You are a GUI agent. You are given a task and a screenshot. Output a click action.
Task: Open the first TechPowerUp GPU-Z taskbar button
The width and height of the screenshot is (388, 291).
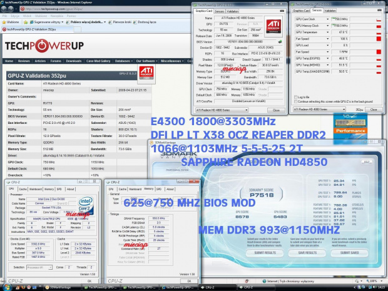(101, 287)
